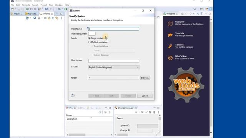This screenshot has width=246, height=138.
Task: Open the Window menu
Action: [x=59, y=5]
